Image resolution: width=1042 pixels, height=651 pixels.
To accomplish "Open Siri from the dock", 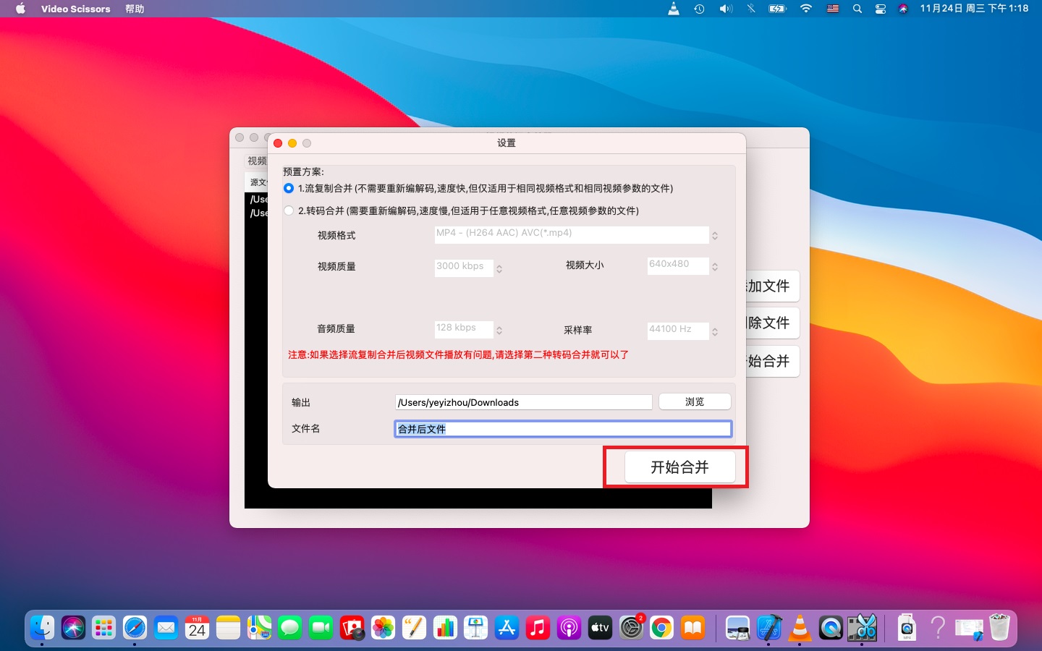I will click(x=73, y=628).
